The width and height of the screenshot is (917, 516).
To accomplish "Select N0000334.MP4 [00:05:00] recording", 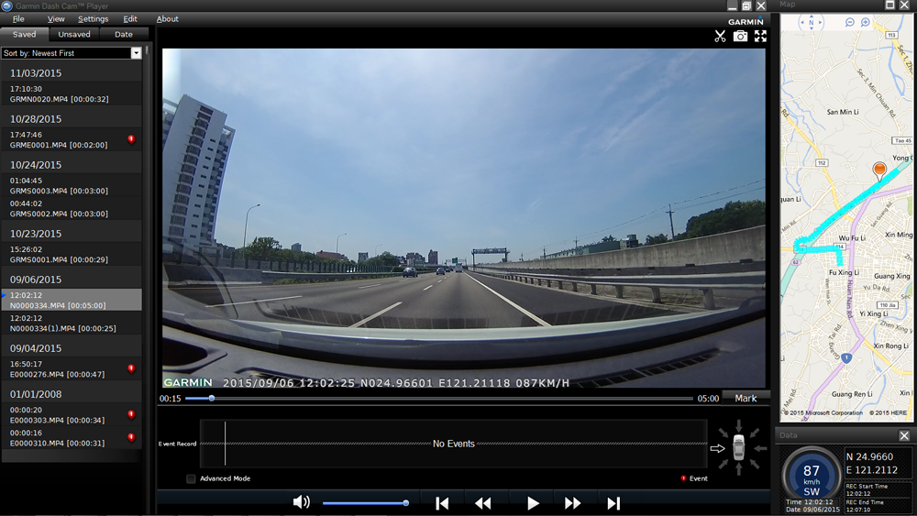I will coord(72,300).
